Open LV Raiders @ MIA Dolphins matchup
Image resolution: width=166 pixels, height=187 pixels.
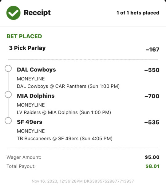click(64, 112)
